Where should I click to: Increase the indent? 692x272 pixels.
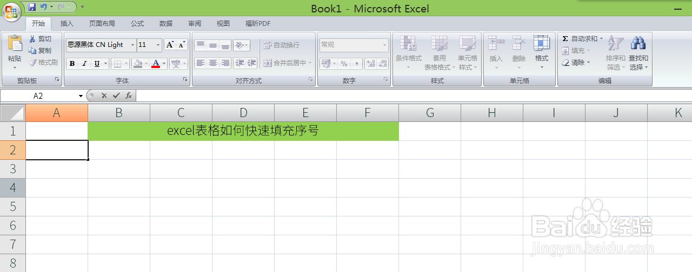tap(251, 63)
